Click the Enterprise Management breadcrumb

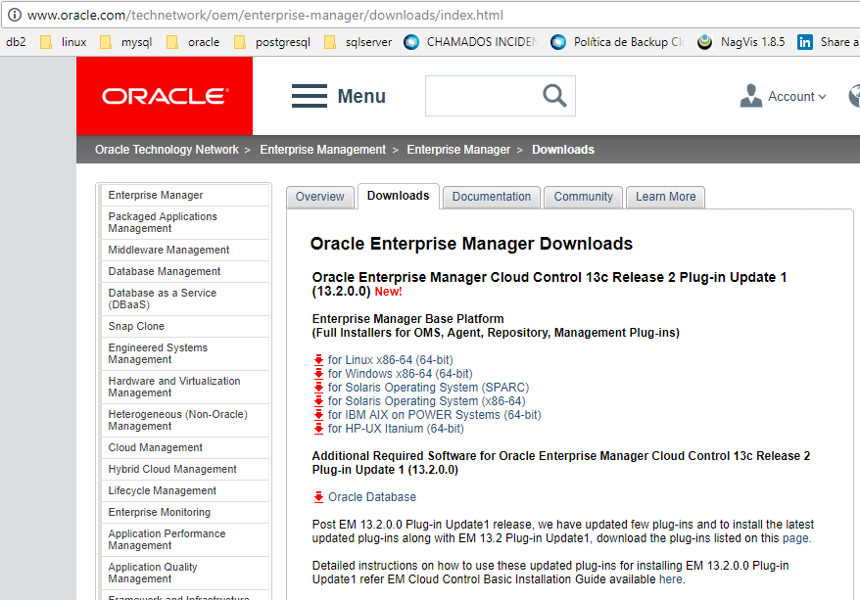[x=323, y=149]
